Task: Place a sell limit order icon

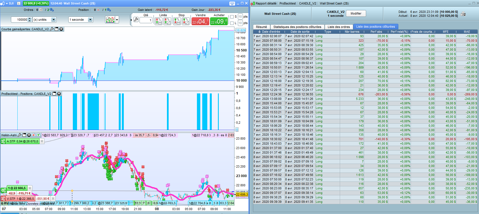Action: (158, 21)
